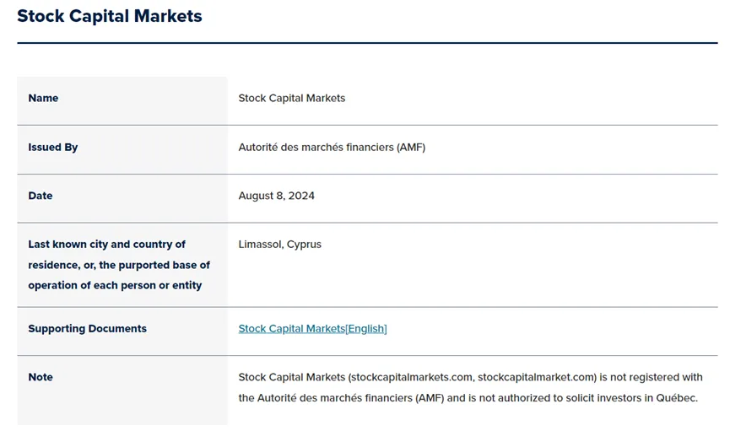Click the 'Date' row label

pos(40,196)
